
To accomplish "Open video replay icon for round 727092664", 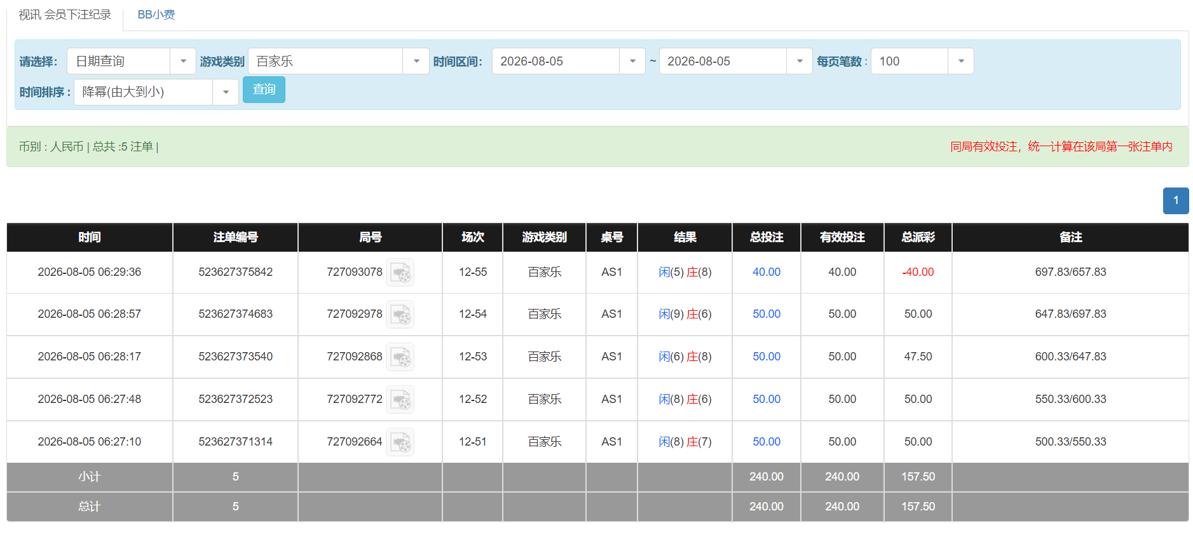I will pos(400,442).
